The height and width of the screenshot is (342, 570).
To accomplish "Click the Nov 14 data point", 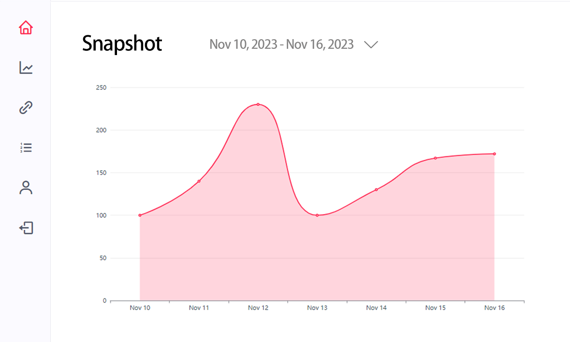I will [x=376, y=189].
